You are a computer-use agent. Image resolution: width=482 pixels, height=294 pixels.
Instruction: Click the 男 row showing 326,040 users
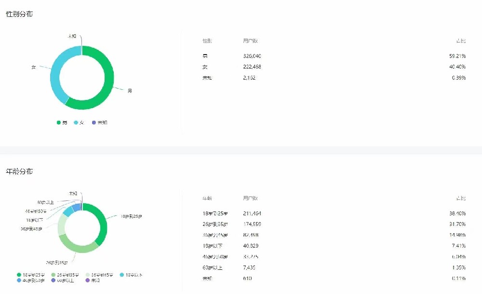click(334, 56)
